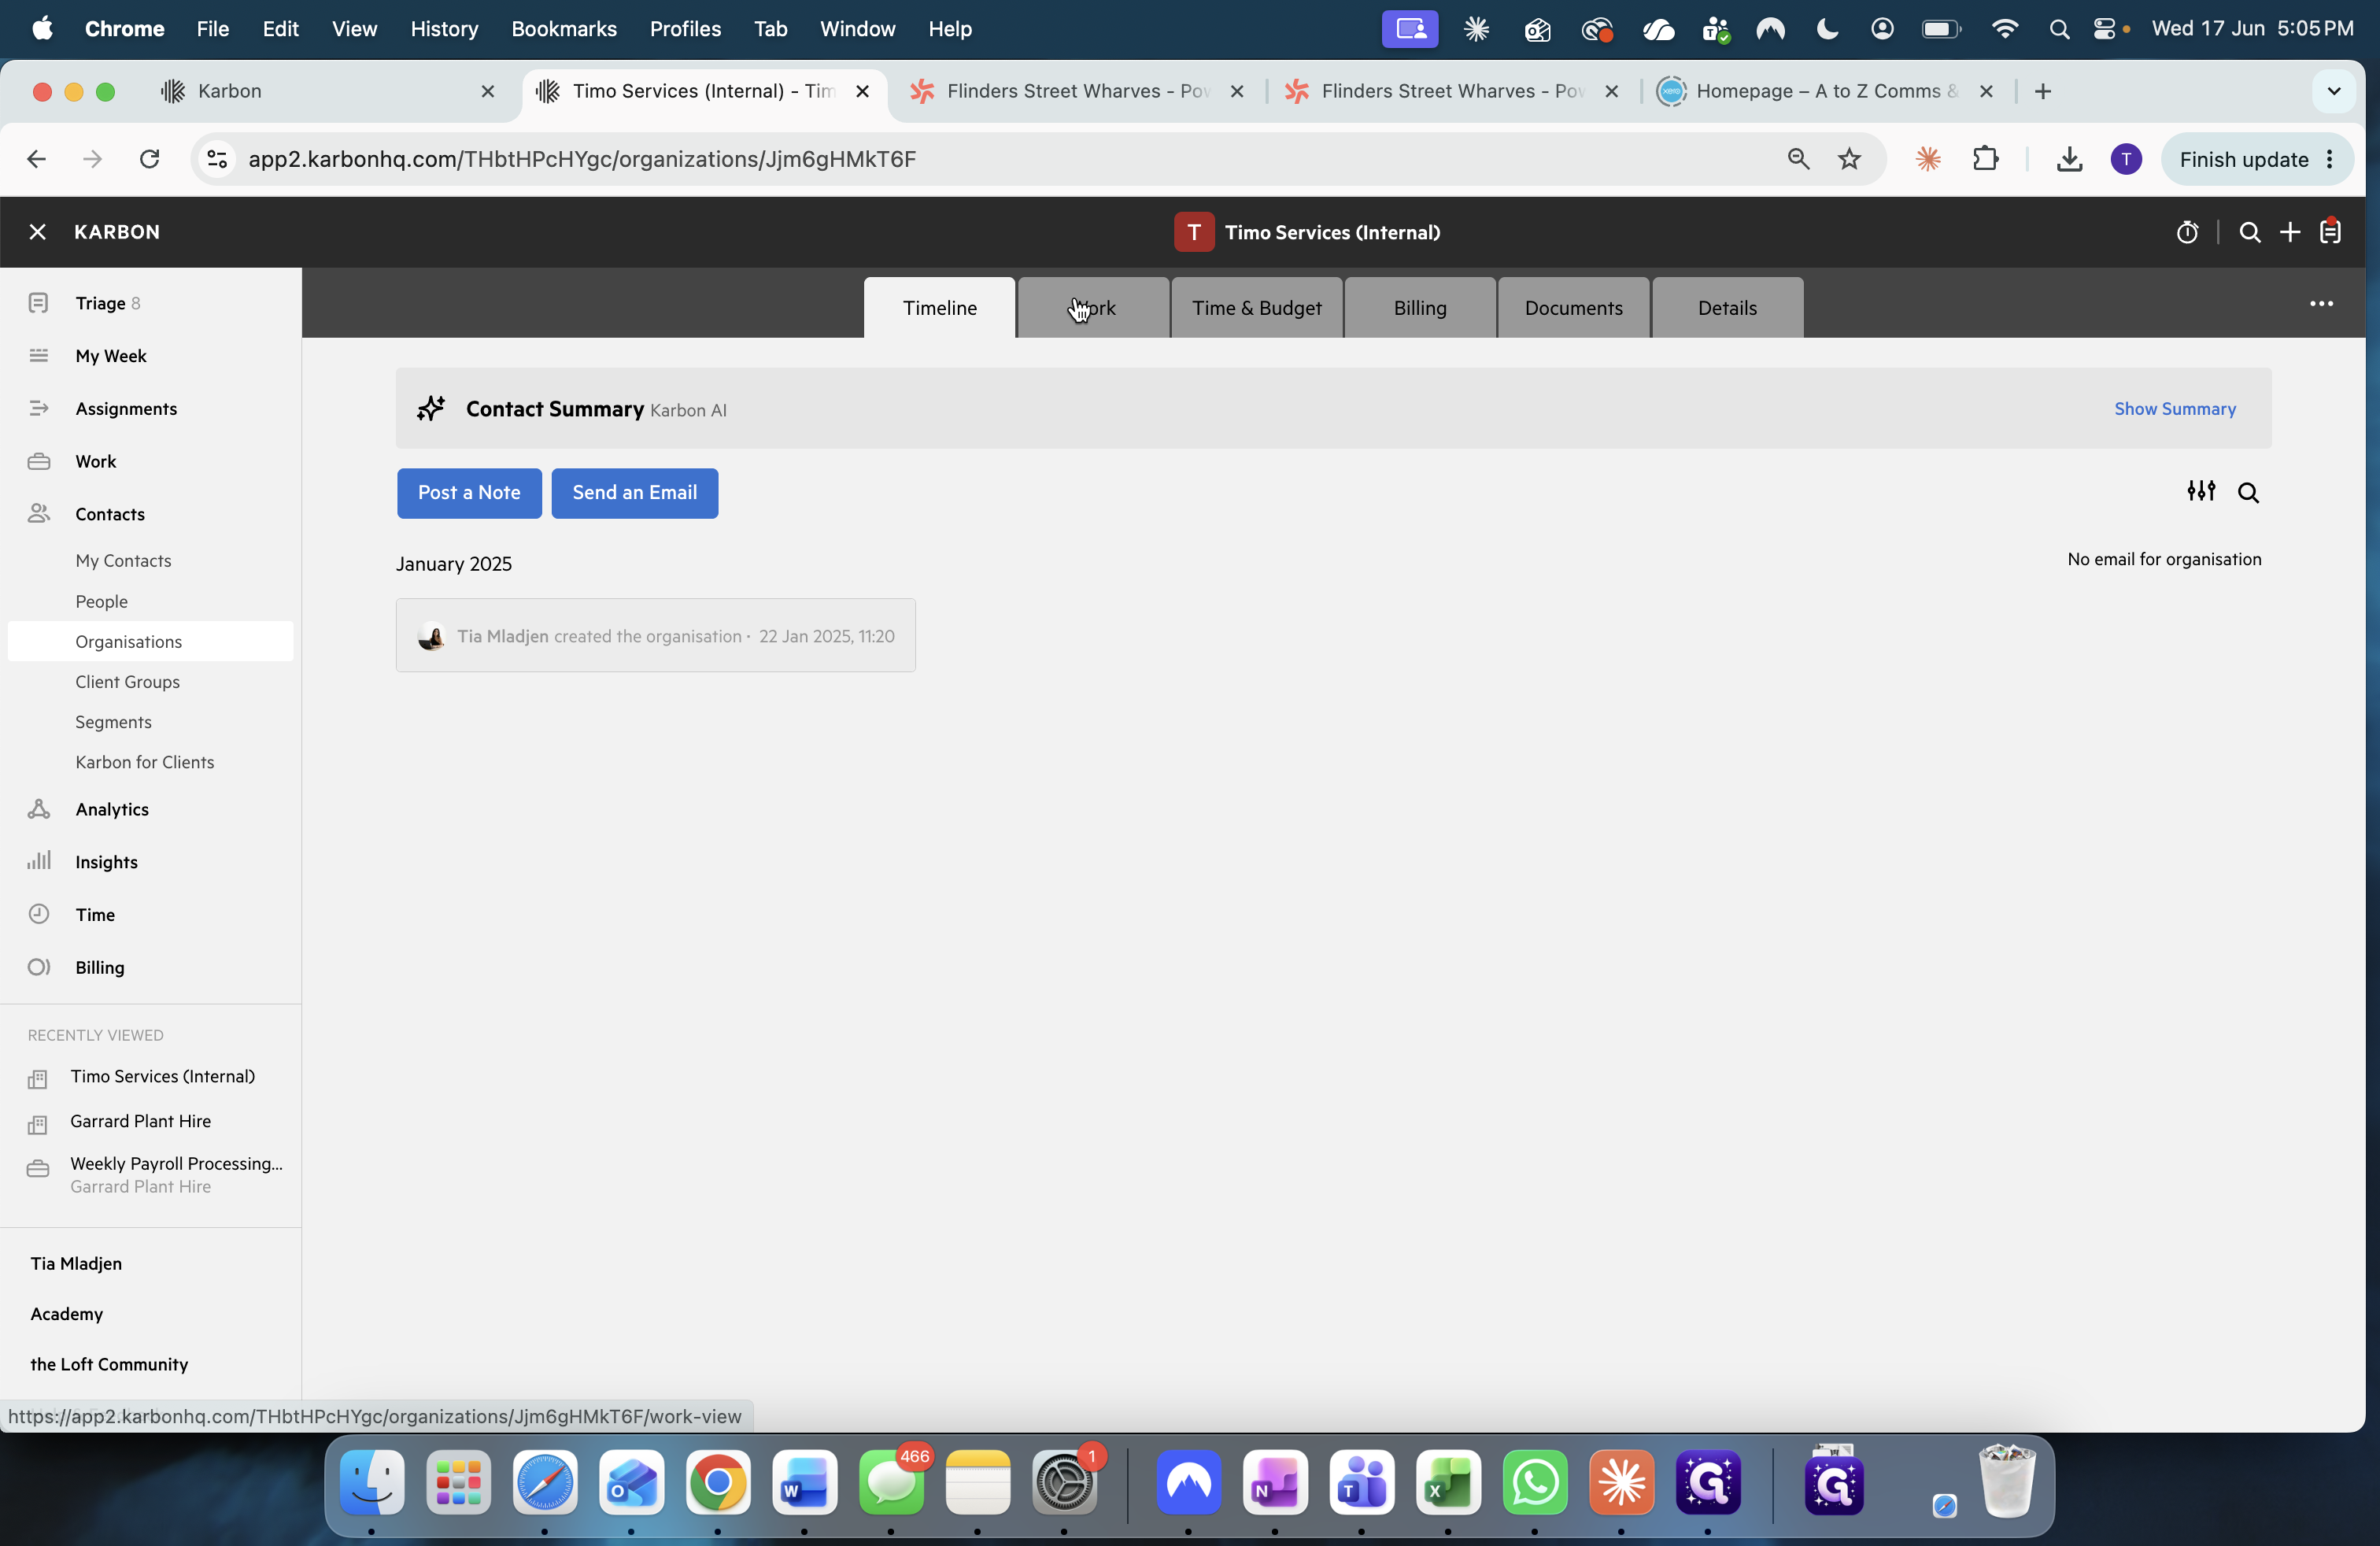Switch to Homepage – A to Z Comms tab
The width and height of the screenshot is (2380, 1546).
tap(1826, 91)
